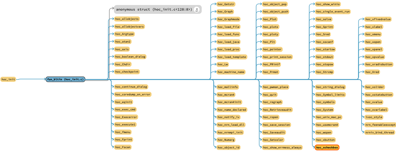Open the hoc_boolean_dialog node
The height and width of the screenshot is (151, 396).
point(130,57)
